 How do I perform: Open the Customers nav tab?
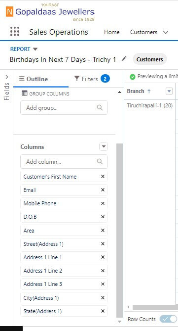coord(143,32)
